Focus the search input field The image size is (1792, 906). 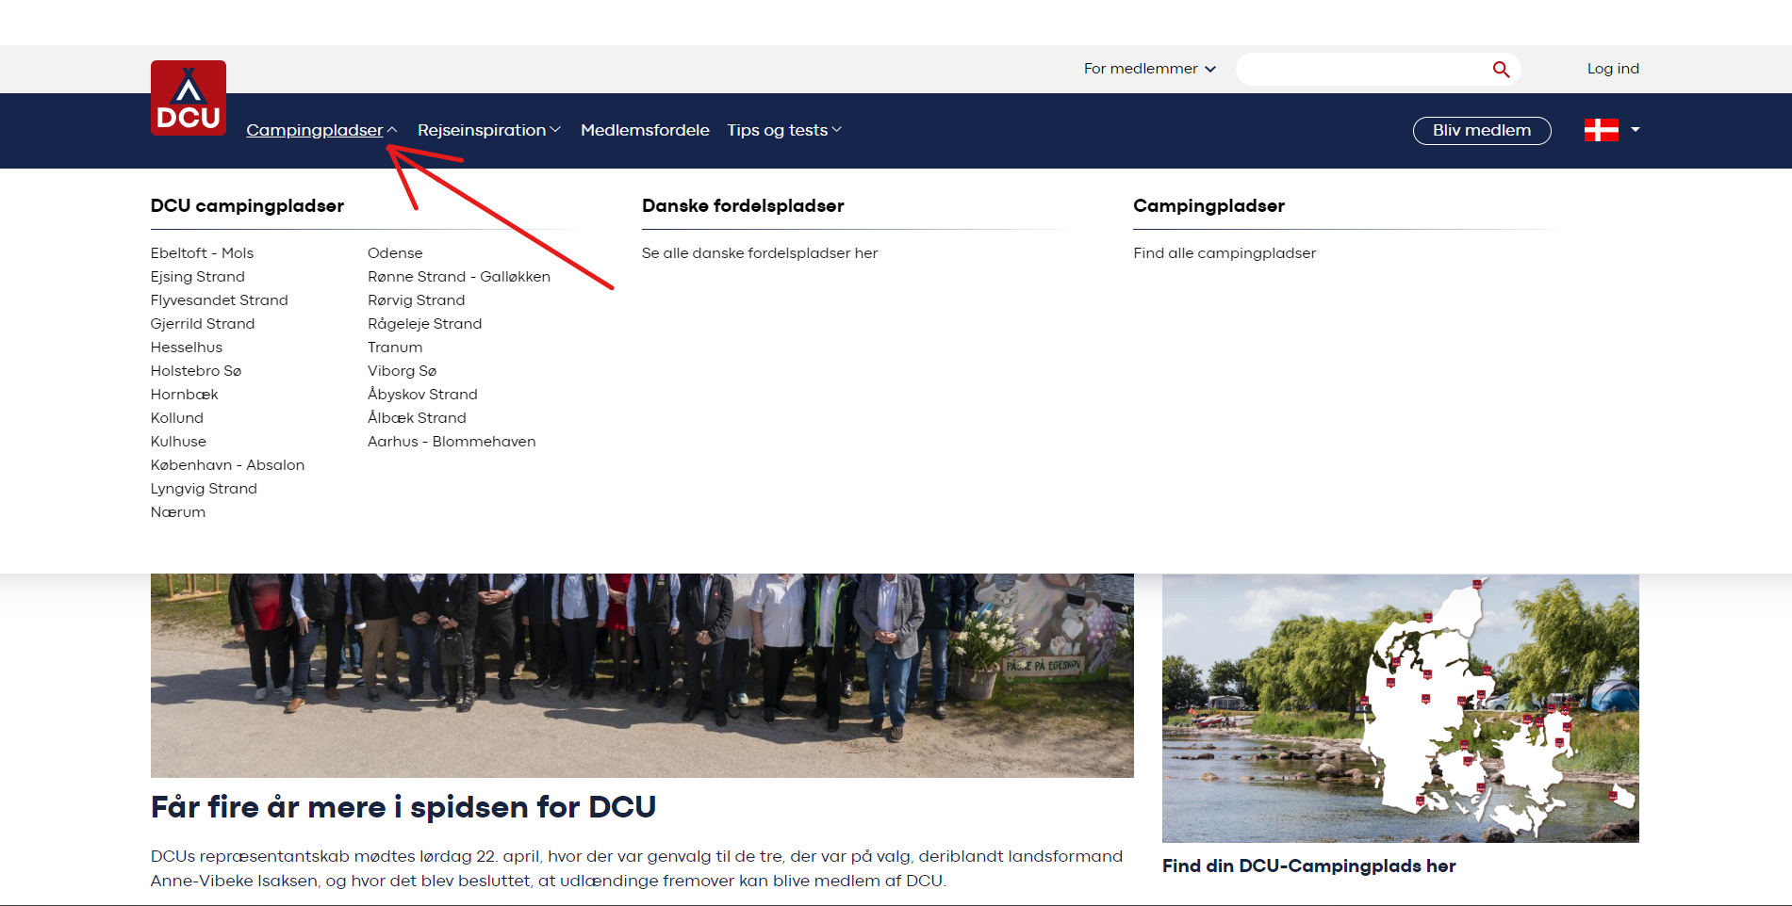click(1362, 70)
